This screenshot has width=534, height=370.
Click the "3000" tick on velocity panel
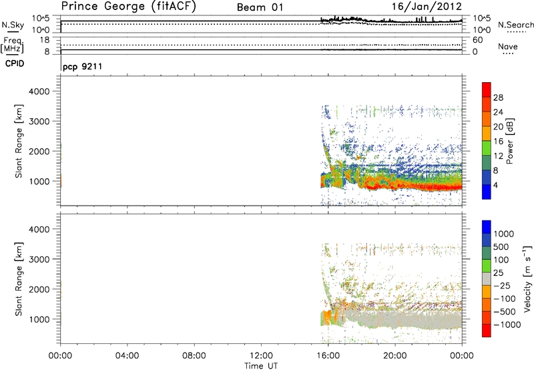pyautogui.click(x=39, y=259)
